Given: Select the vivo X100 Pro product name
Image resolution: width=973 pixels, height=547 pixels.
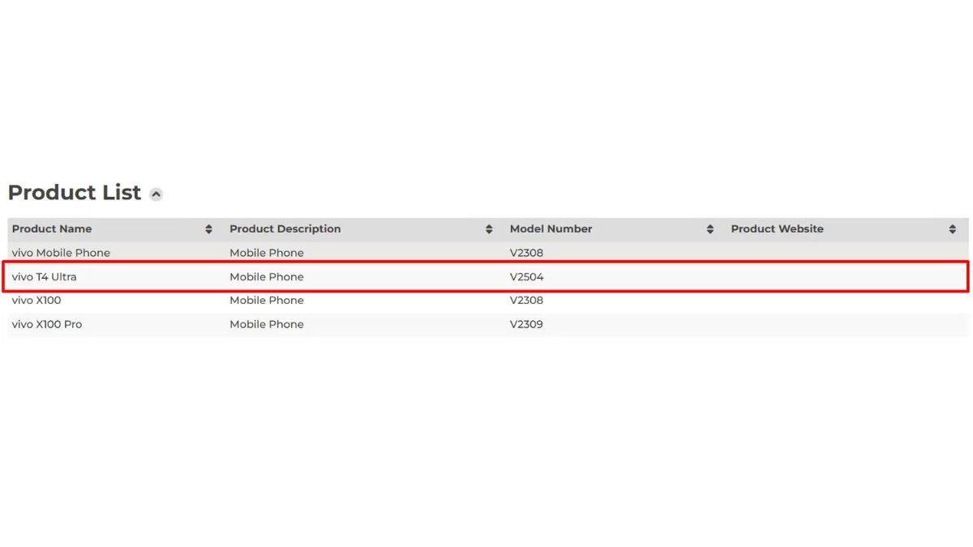Looking at the screenshot, I should (x=47, y=324).
